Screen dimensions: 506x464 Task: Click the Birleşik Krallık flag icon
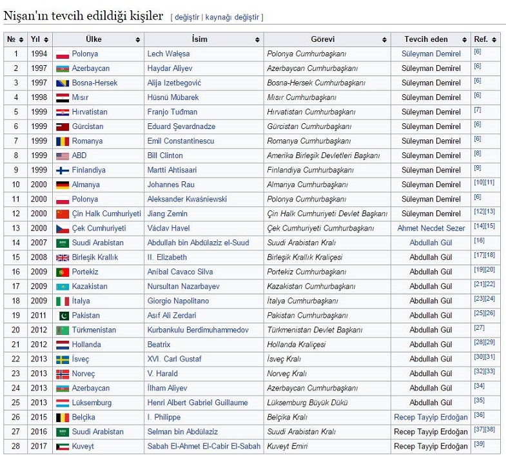pos(63,258)
